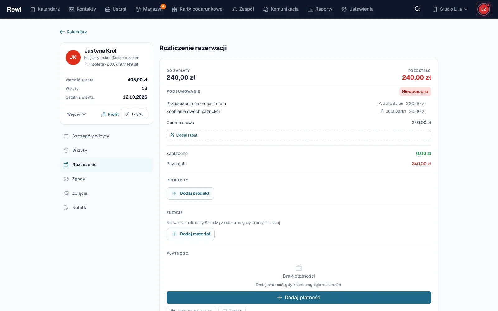Open the search icon in top bar

(x=417, y=9)
